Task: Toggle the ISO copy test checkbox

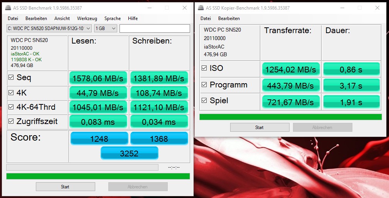Action: click(x=204, y=68)
